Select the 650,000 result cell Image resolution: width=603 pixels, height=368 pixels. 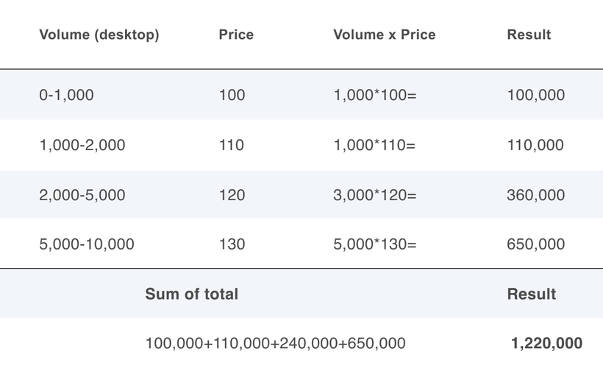click(x=535, y=244)
